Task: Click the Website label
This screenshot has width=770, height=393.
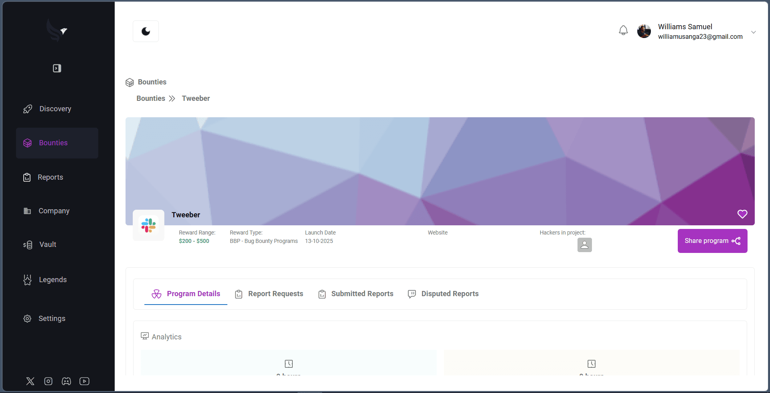Action: tap(438, 233)
